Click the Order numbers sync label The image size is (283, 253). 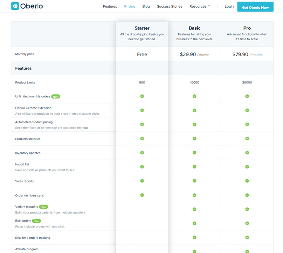pos(29,195)
